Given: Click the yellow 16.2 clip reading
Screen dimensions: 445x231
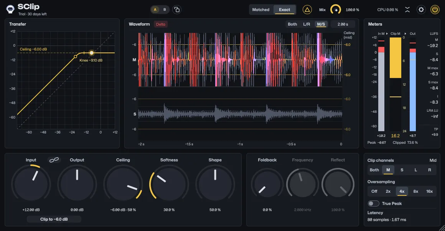Looking at the screenshot, I should click(x=396, y=136).
